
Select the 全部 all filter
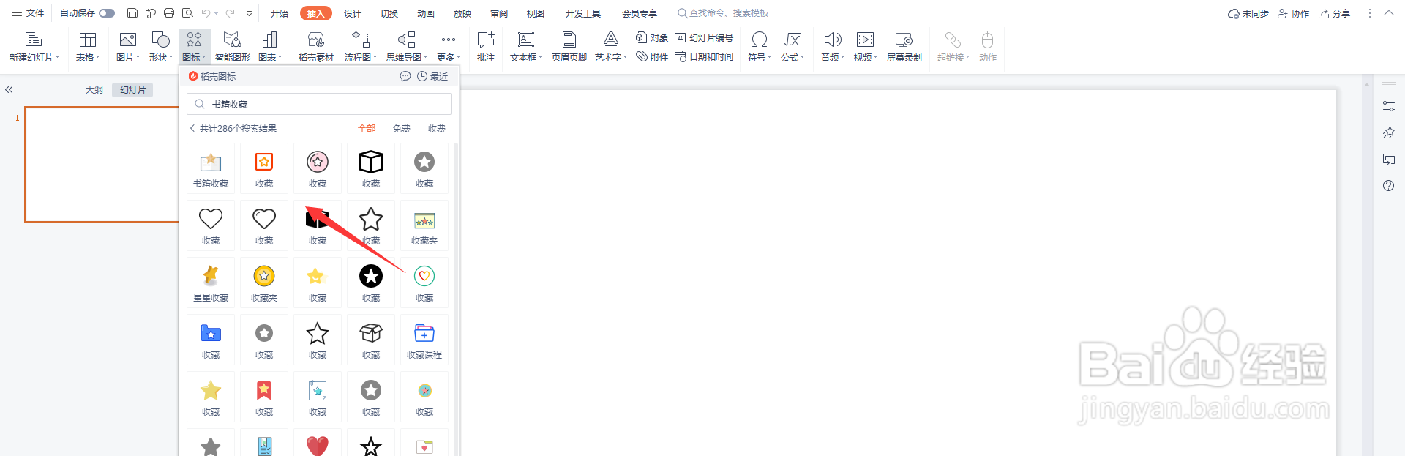[367, 128]
